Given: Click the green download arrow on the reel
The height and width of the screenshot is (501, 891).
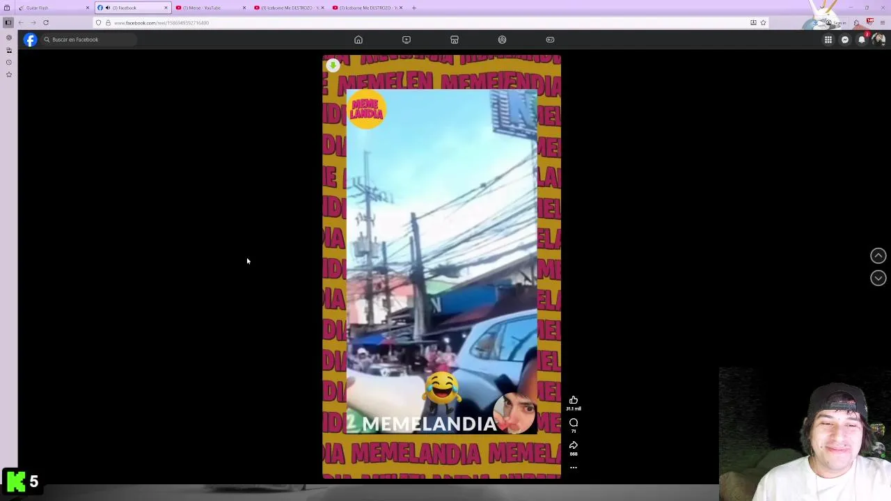Looking at the screenshot, I should tap(333, 65).
